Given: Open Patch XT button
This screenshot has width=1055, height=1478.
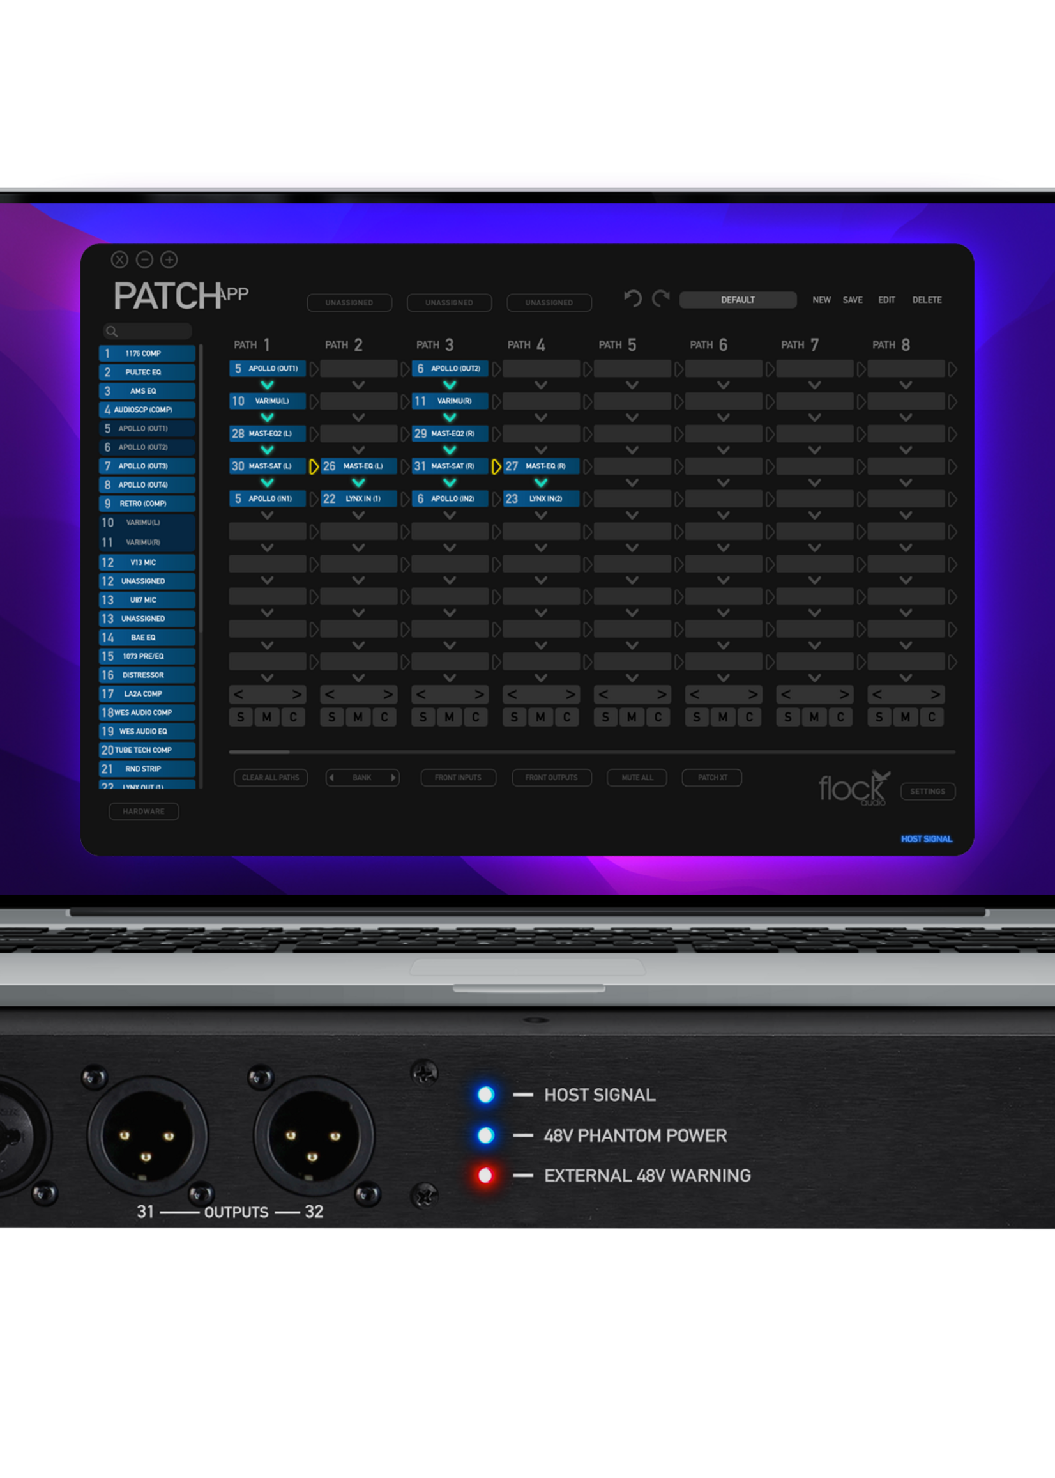Looking at the screenshot, I should pyautogui.click(x=712, y=778).
